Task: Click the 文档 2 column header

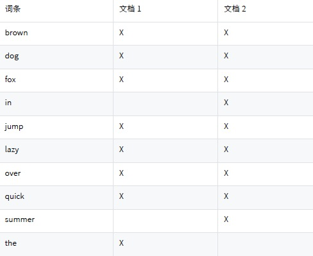Action: 235,9
